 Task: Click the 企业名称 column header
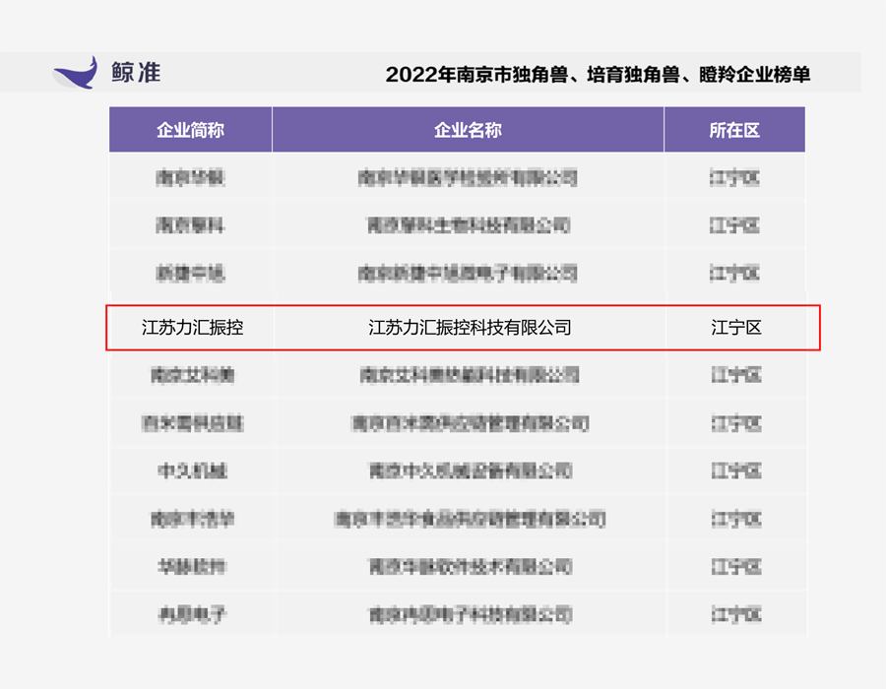pyautogui.click(x=468, y=130)
